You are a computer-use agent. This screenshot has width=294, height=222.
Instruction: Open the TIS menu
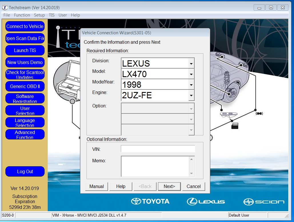[x=52, y=15]
